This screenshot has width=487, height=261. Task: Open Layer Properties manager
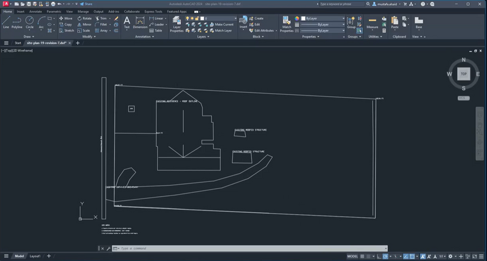click(177, 24)
